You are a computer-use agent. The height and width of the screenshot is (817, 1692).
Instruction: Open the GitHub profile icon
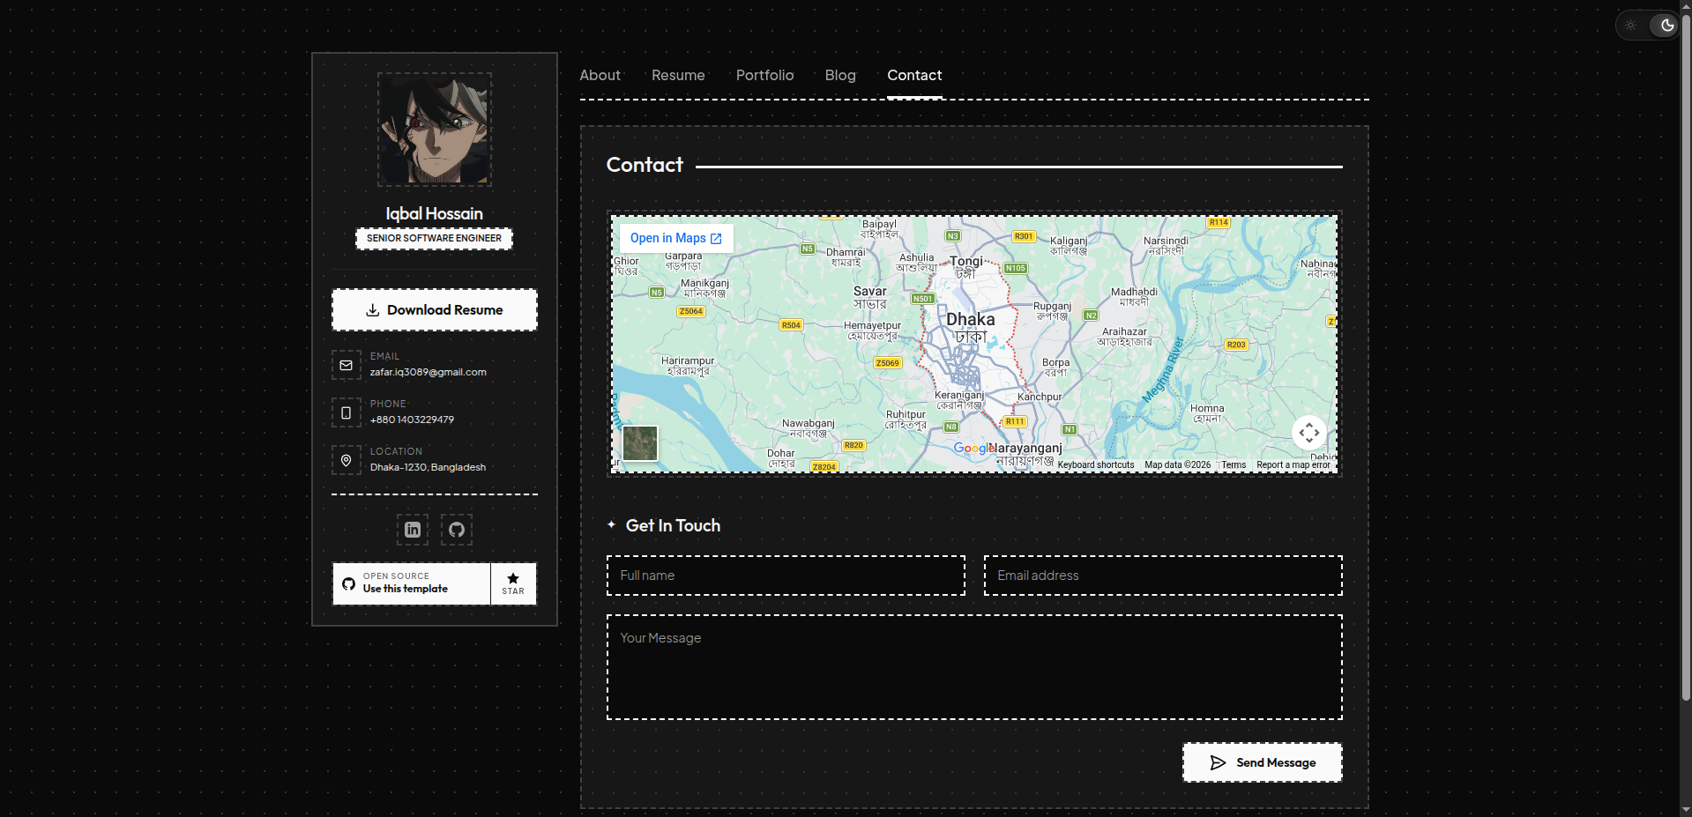tap(457, 530)
